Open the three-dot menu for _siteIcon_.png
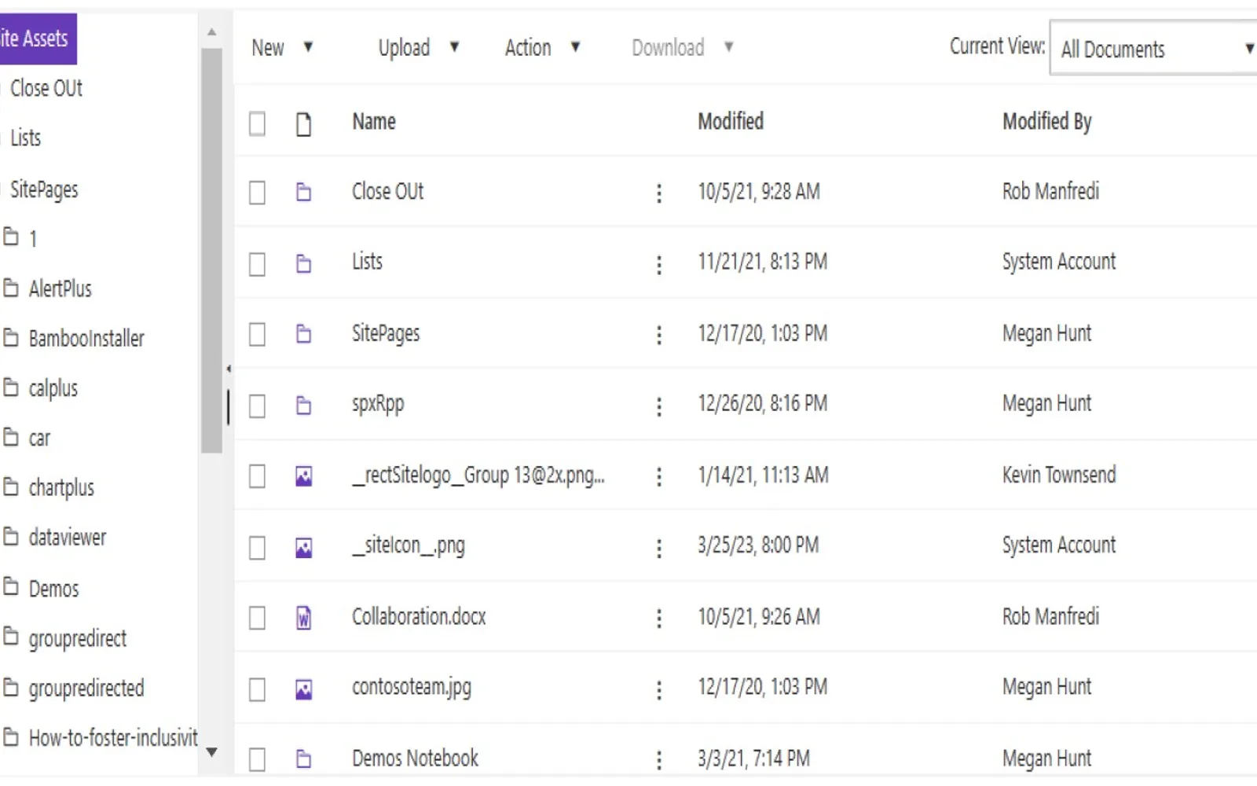This screenshot has height=786, width=1257. tap(659, 548)
